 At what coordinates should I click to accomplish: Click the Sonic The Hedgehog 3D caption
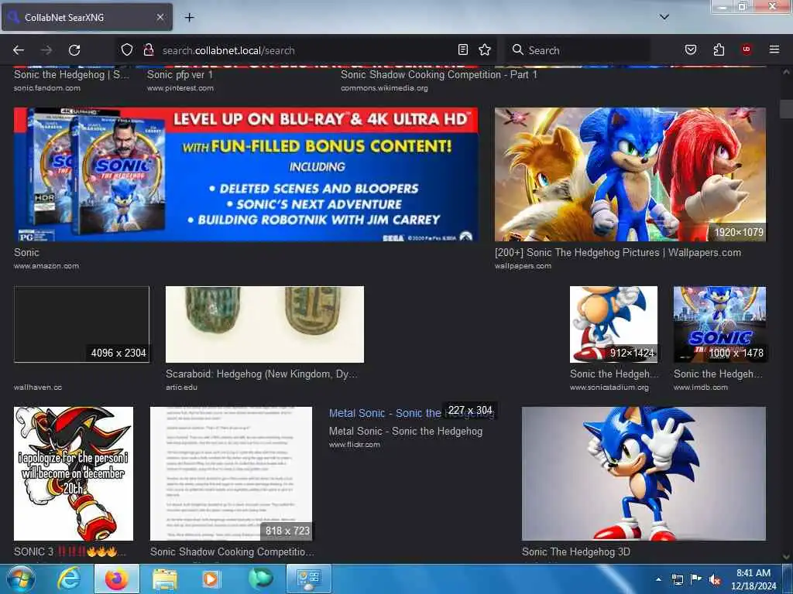pyautogui.click(x=576, y=552)
